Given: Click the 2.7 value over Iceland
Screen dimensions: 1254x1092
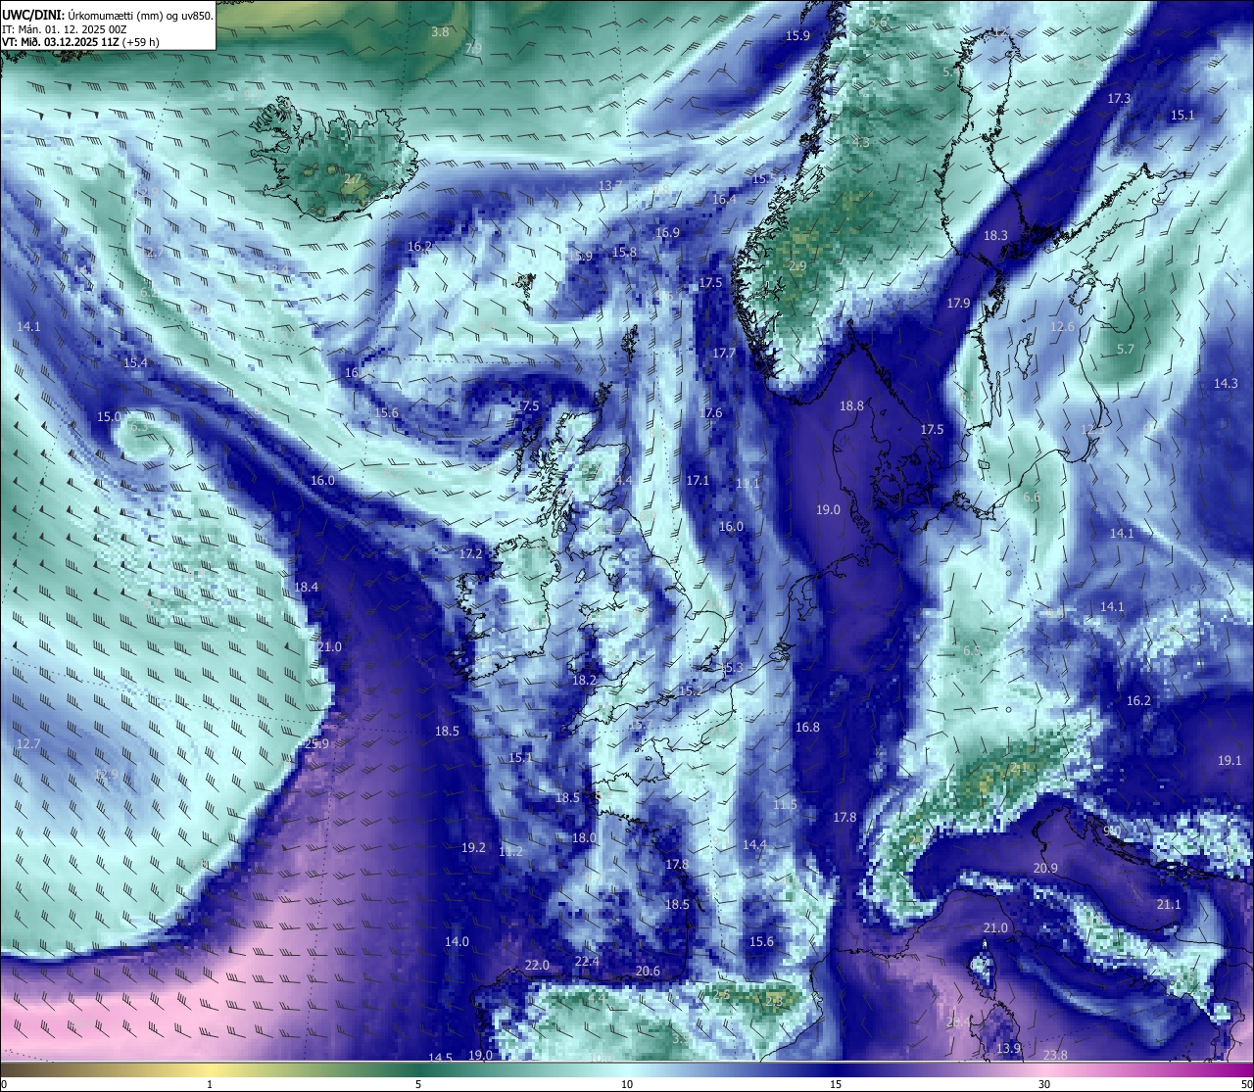Looking at the screenshot, I should coord(352,179).
